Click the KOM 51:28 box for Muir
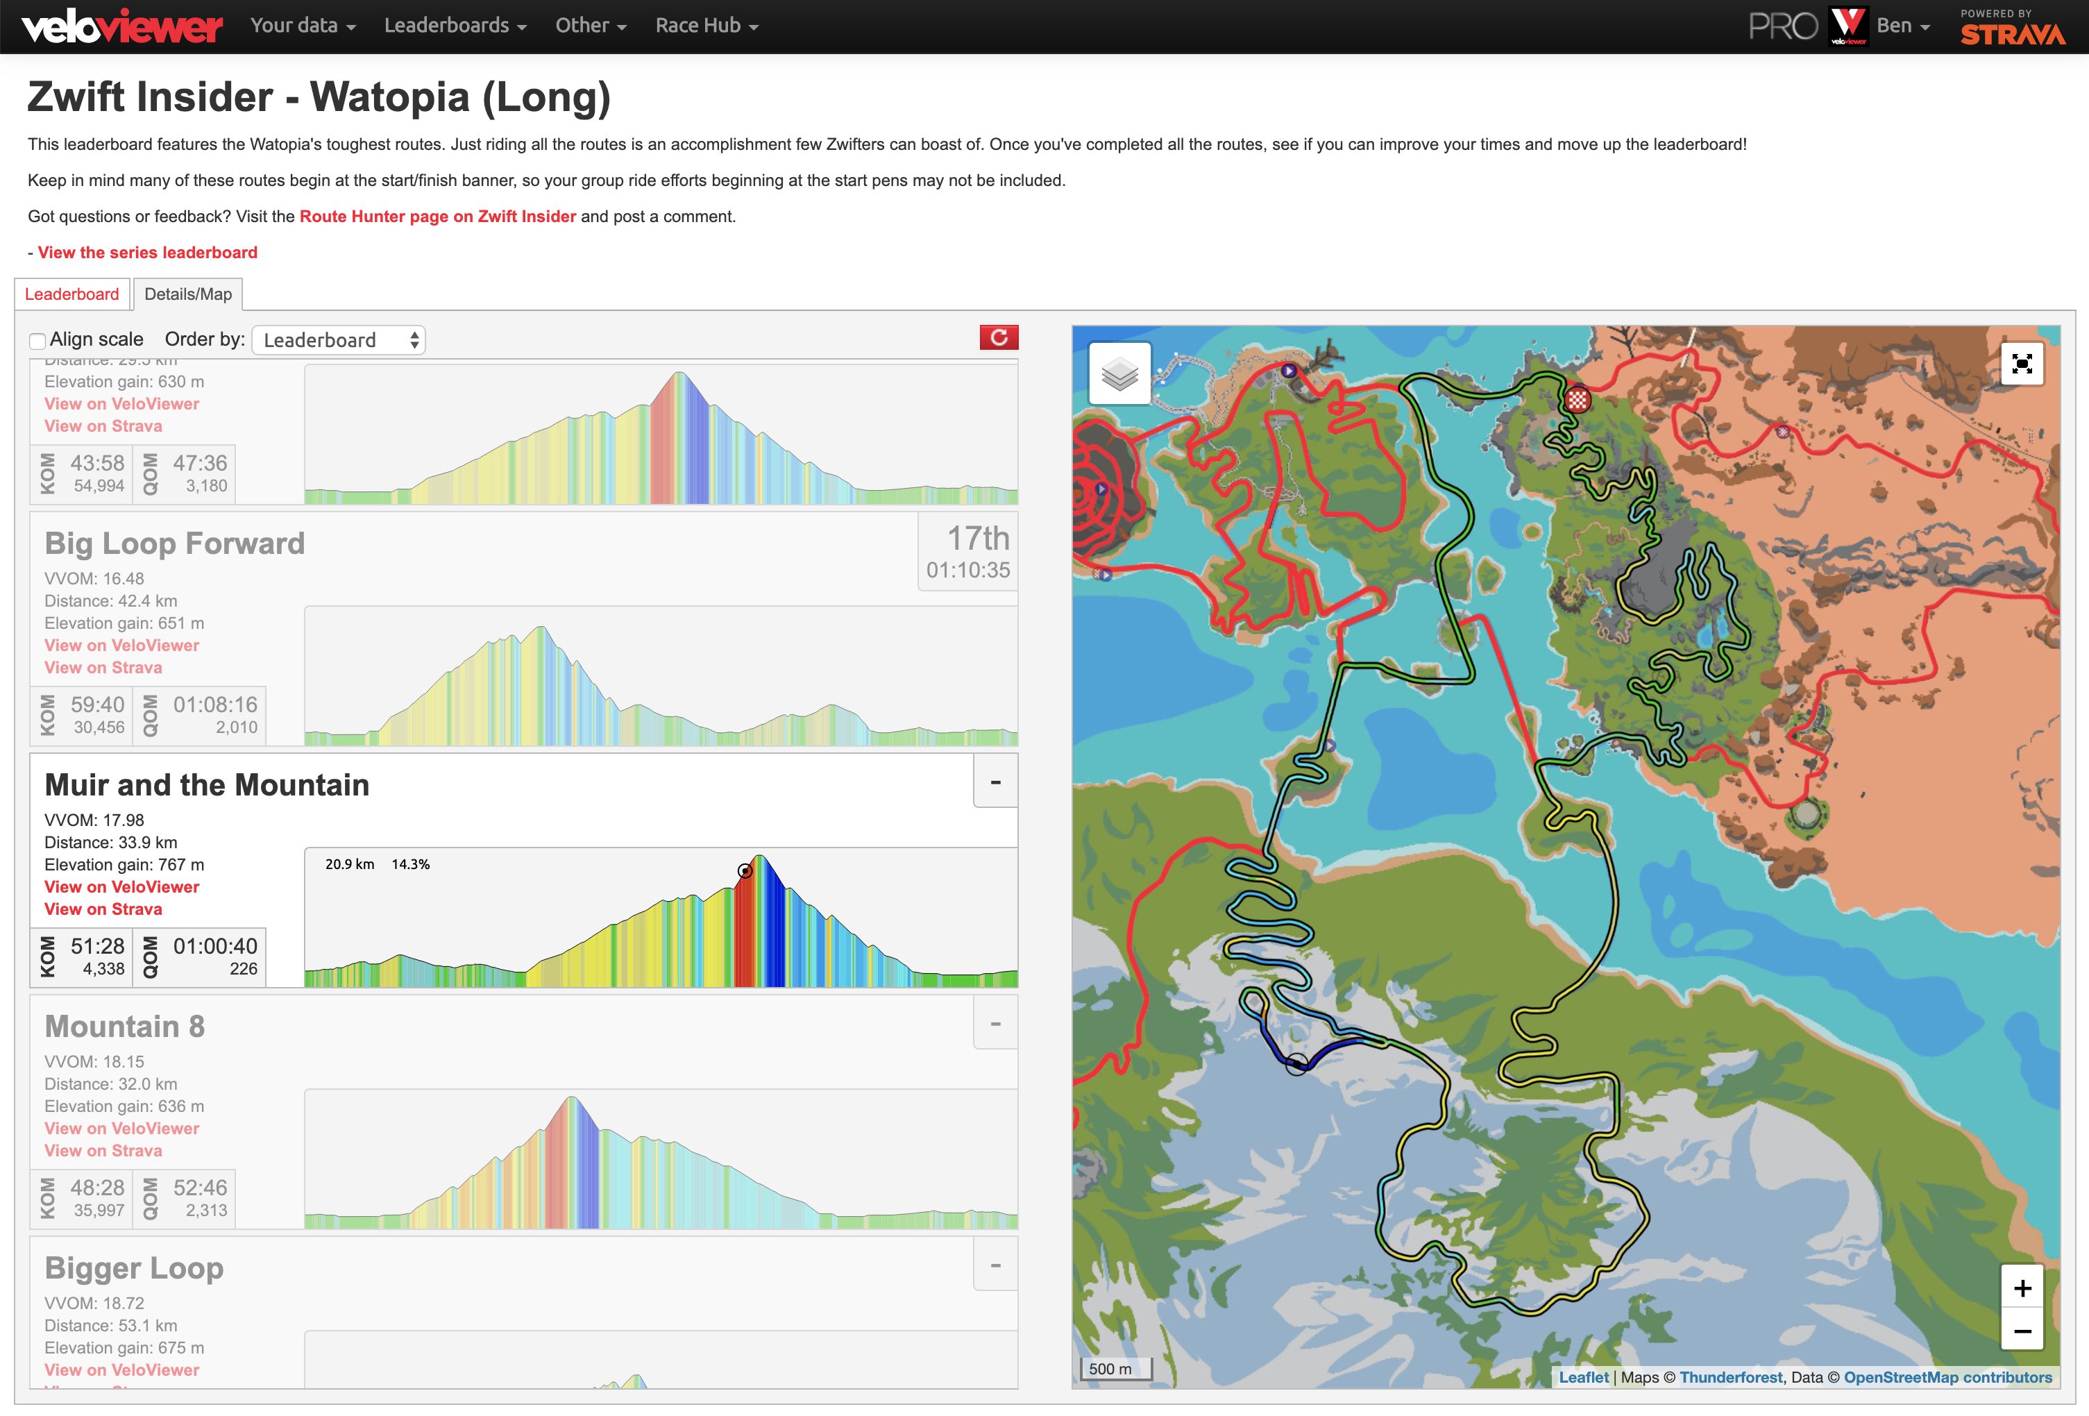This screenshot has width=2089, height=1416. (x=82, y=956)
